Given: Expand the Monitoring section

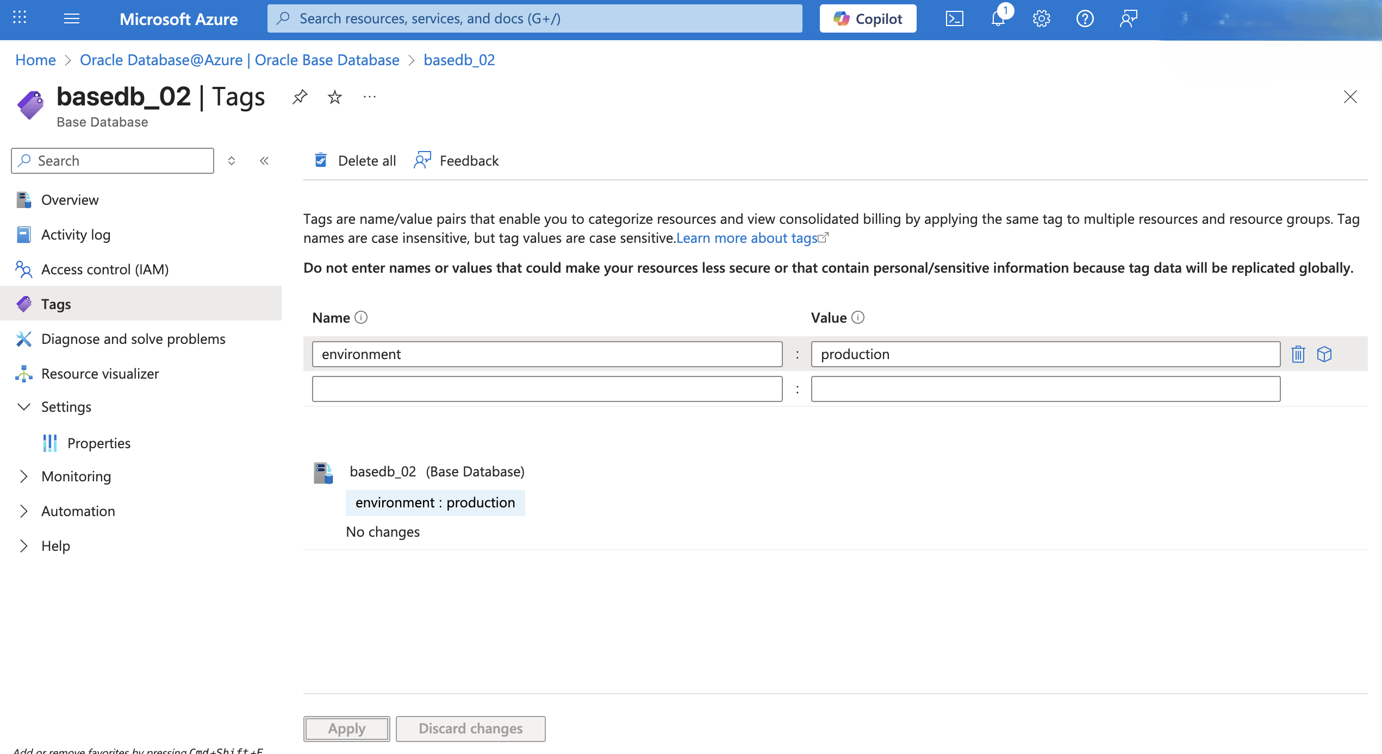Looking at the screenshot, I should coord(76,476).
